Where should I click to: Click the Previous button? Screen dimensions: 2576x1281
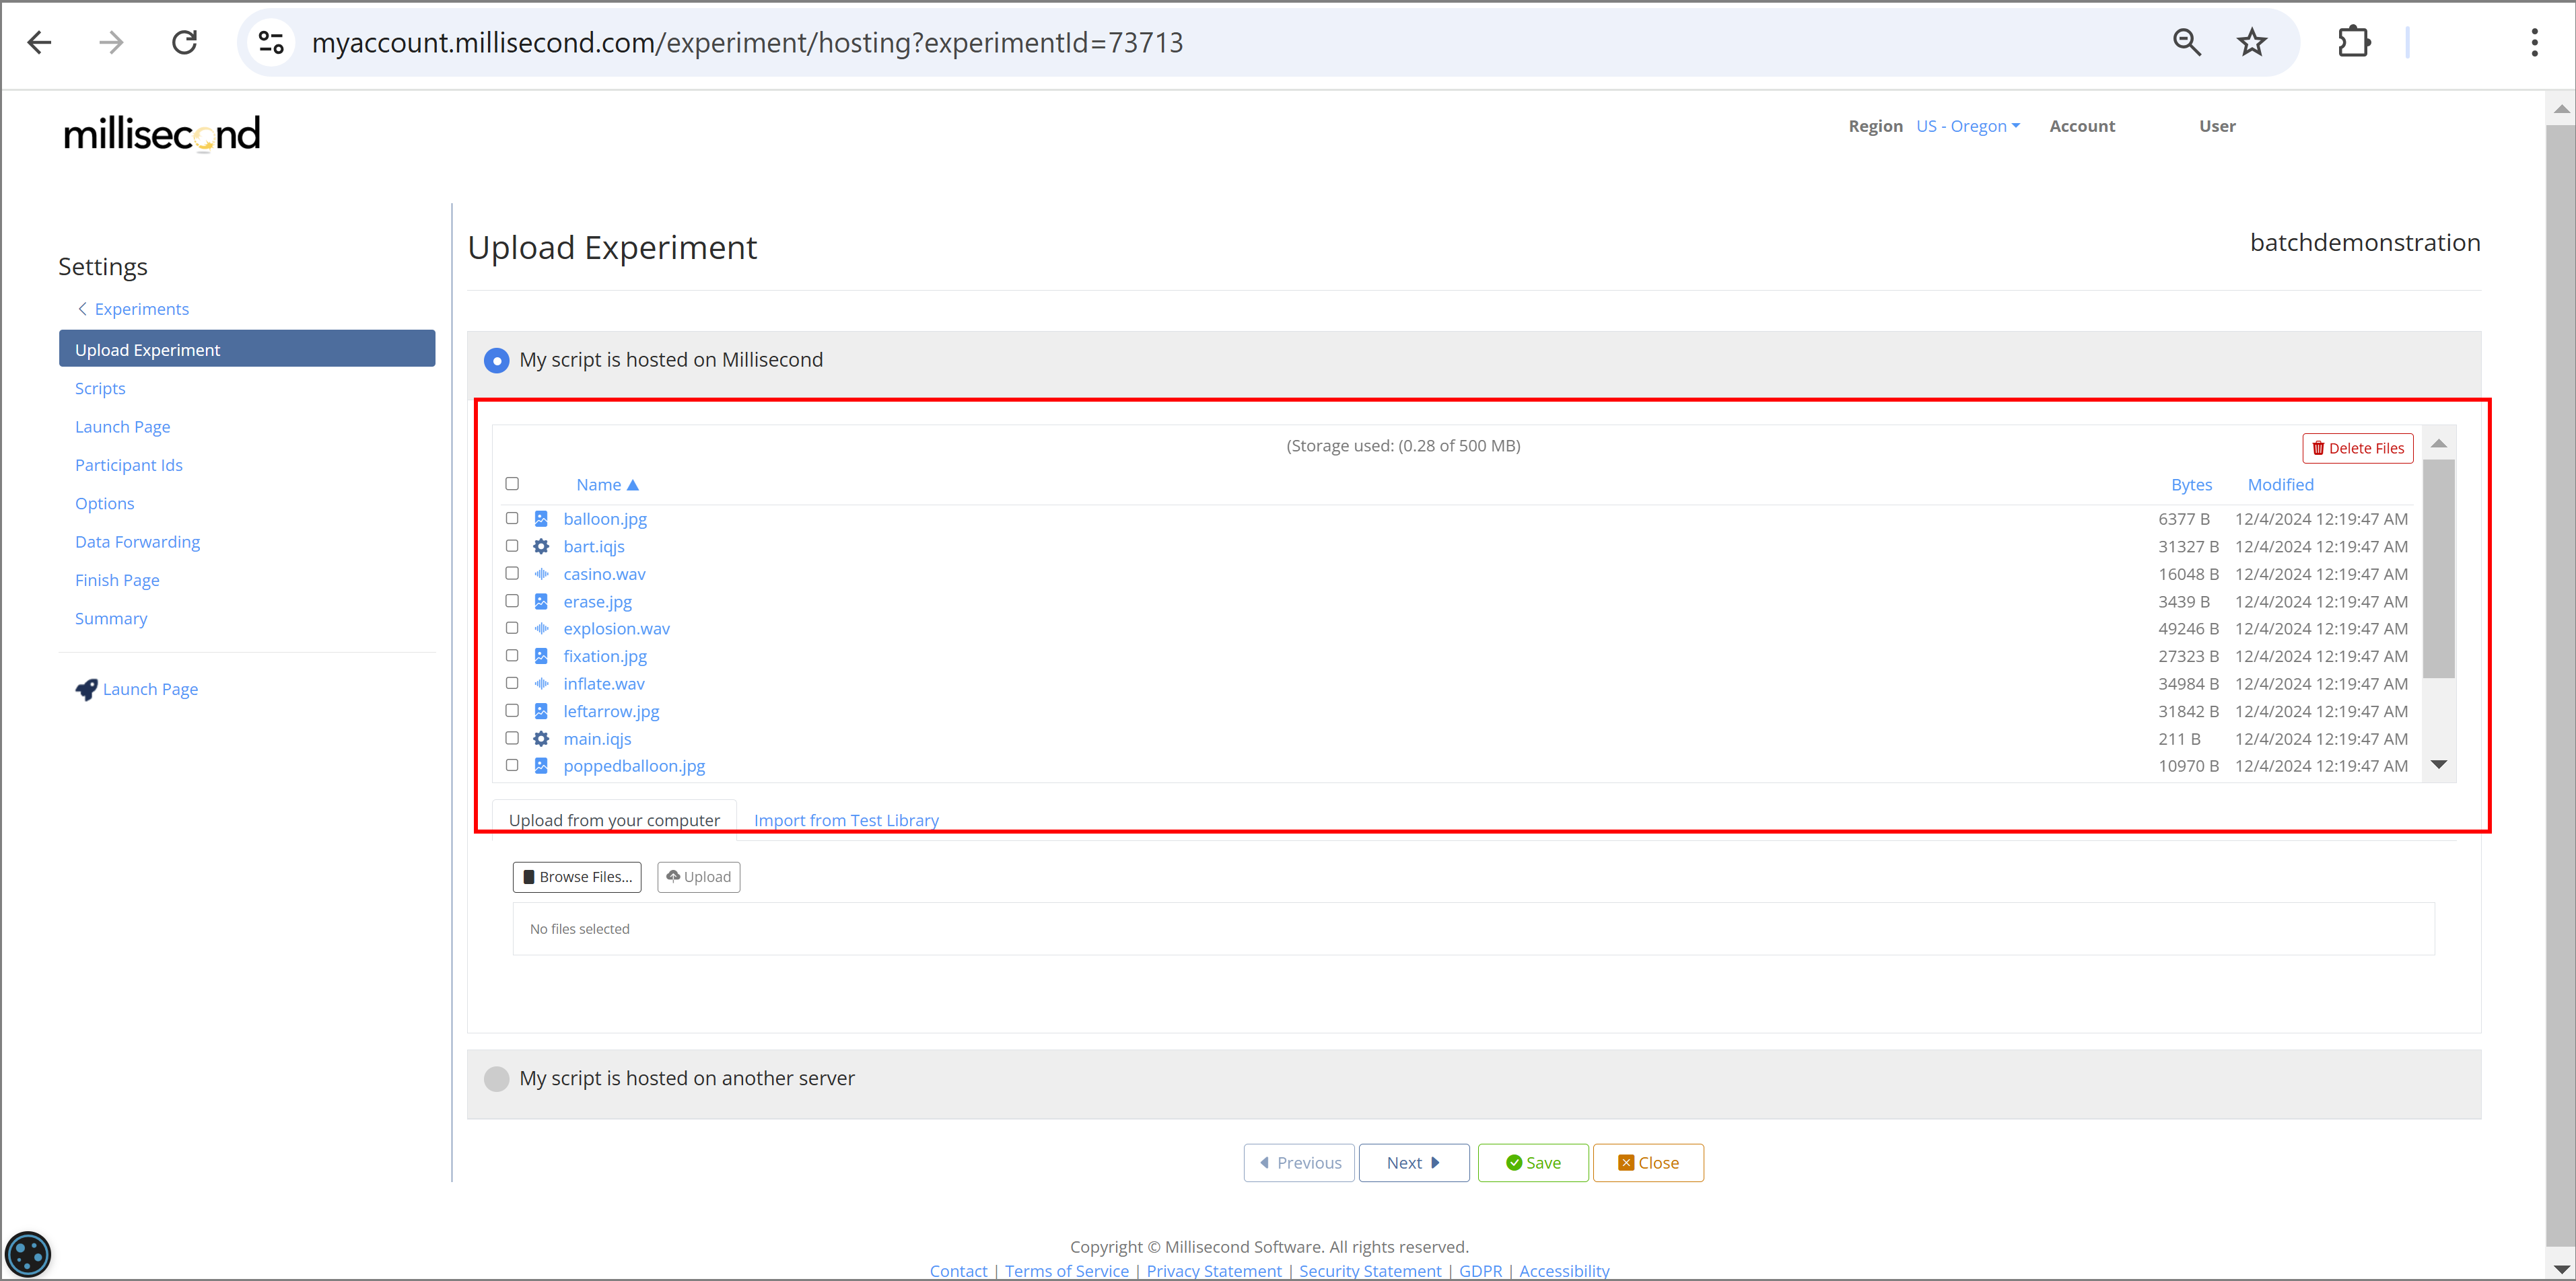[1299, 1163]
